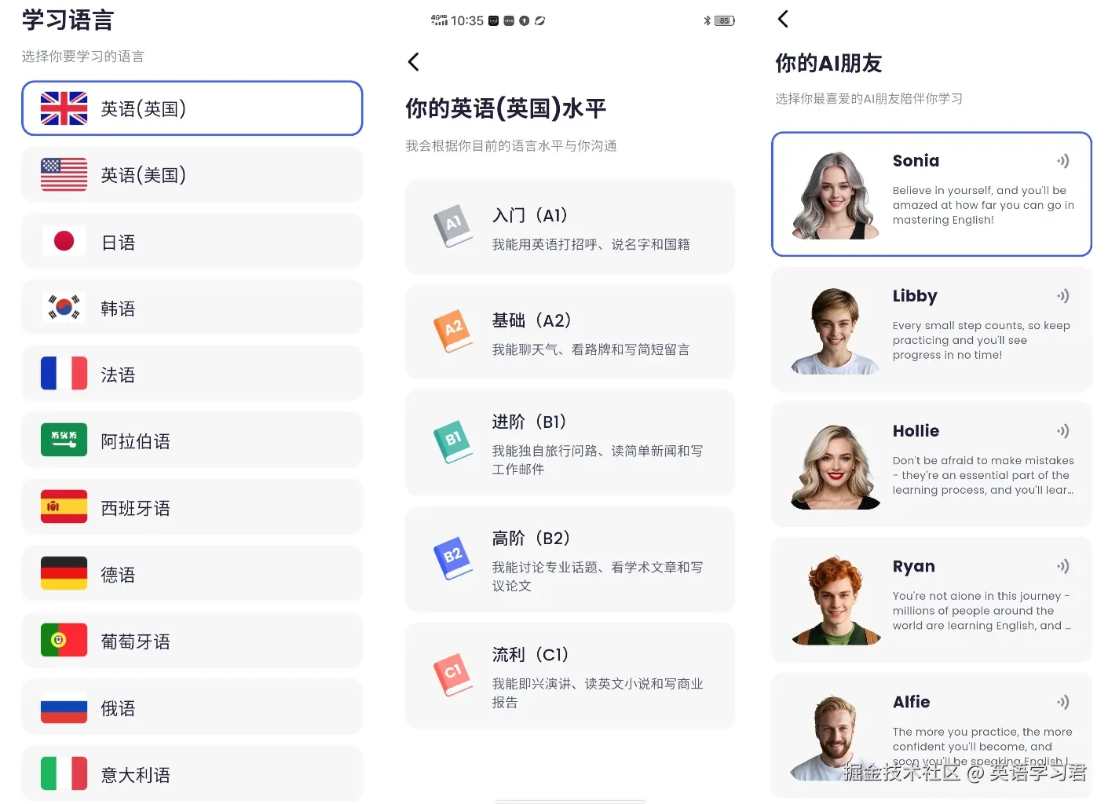The width and height of the screenshot is (1108, 804).
Task: Select 英语(英国) as learning language
Action: pyautogui.click(x=192, y=108)
